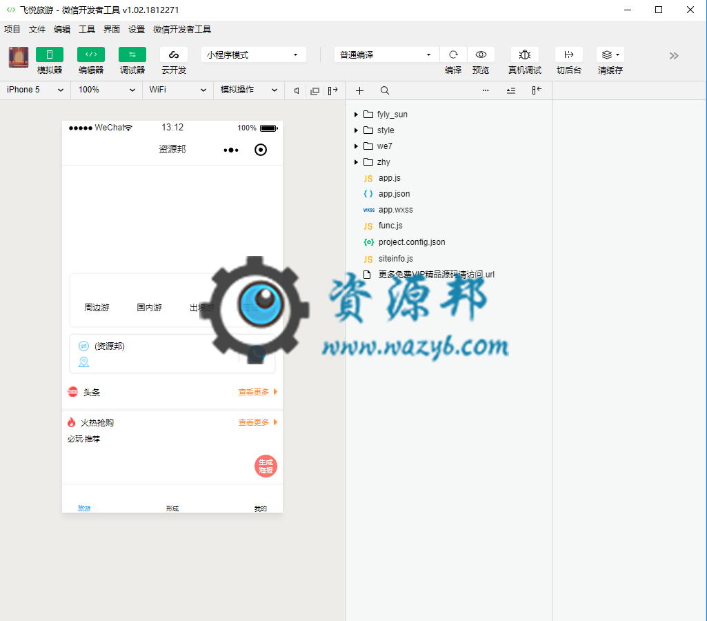Image resolution: width=707 pixels, height=621 pixels.
Task: Click the dock simulator side icon
Action: coord(332,90)
